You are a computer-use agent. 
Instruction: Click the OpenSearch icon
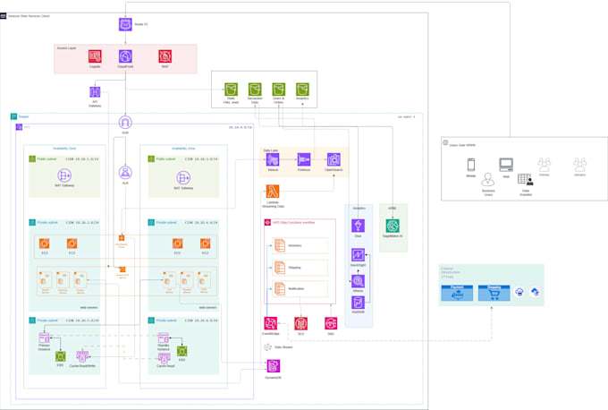coord(334,159)
